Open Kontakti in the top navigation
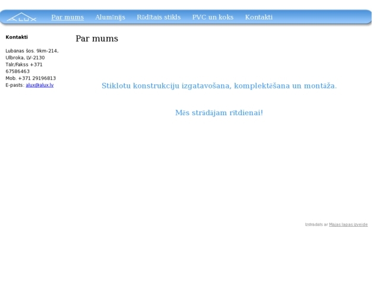The width and height of the screenshot is (380, 285). pos(259,17)
